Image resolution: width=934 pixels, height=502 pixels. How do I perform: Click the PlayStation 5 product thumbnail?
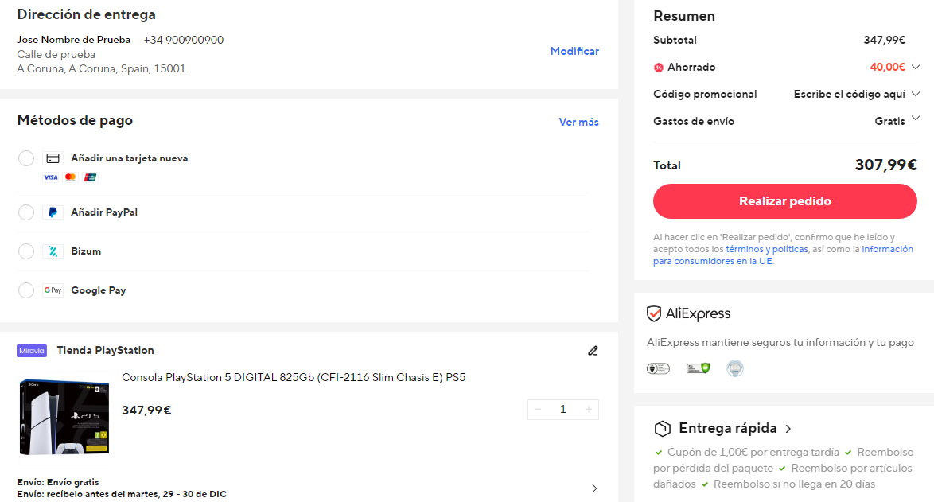(64, 416)
